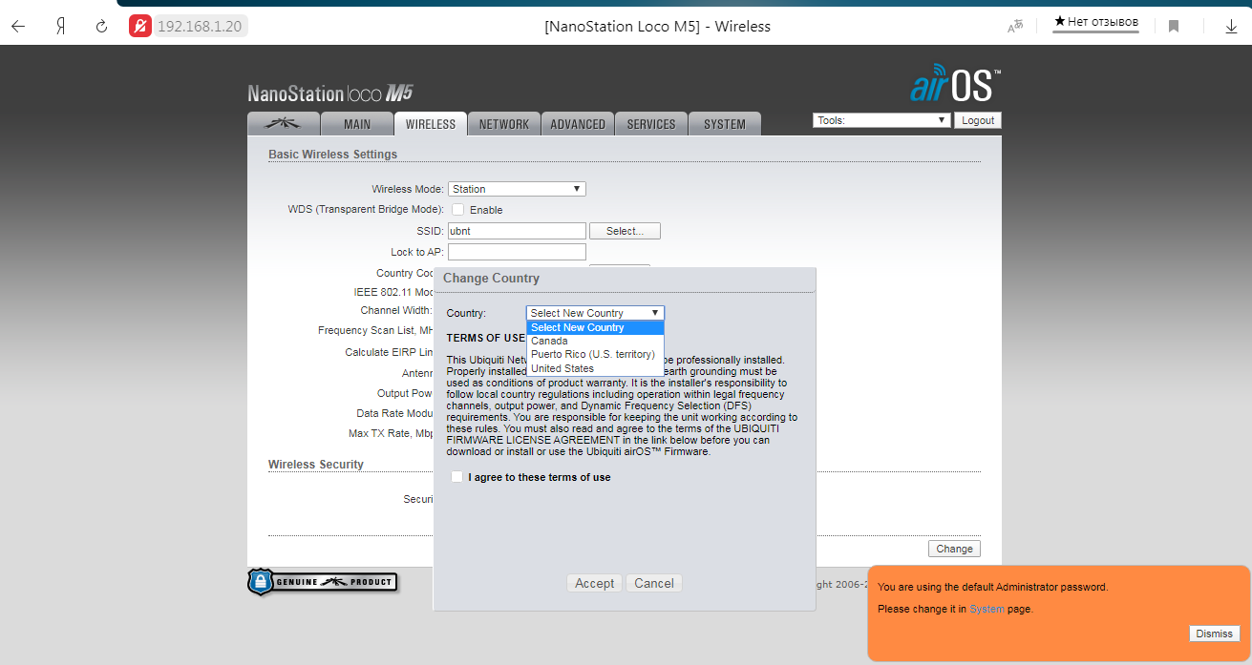Expand the Wireless Mode dropdown
This screenshot has width=1252, height=665.
point(517,189)
